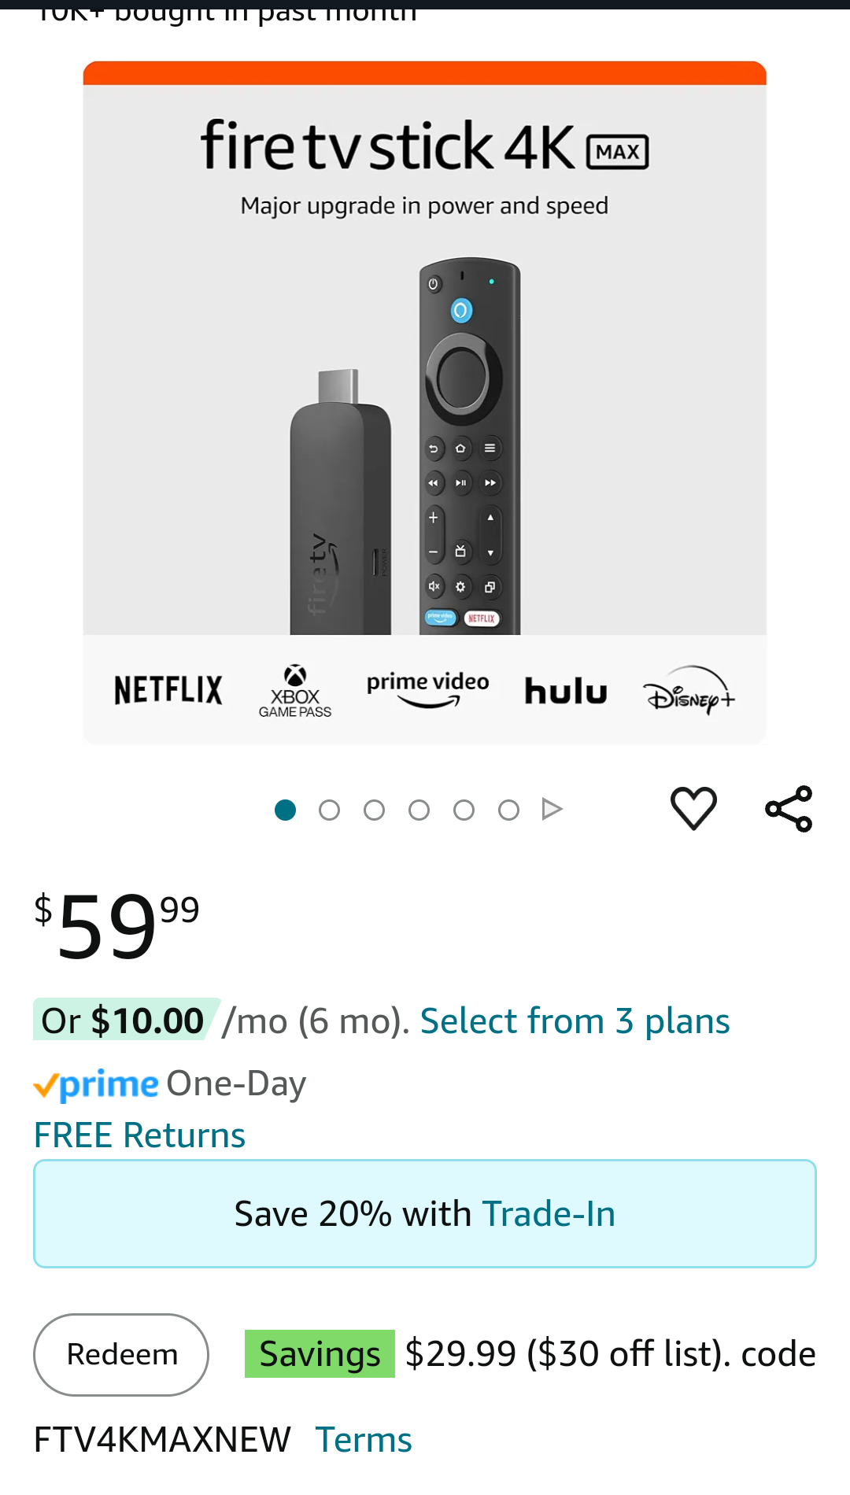The height and width of the screenshot is (1495, 850).
Task: Add item to wish list heart icon
Action: (693, 808)
